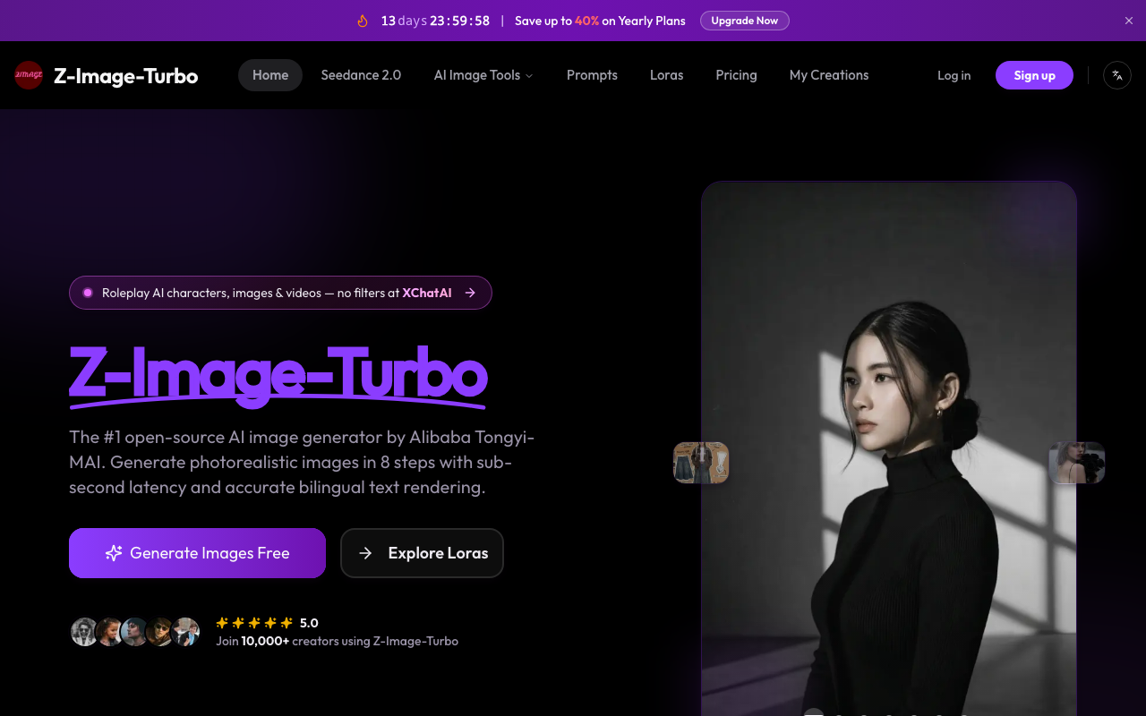
Task: Click the Z-Image-Turbo brand name in header
Action: pos(125,75)
